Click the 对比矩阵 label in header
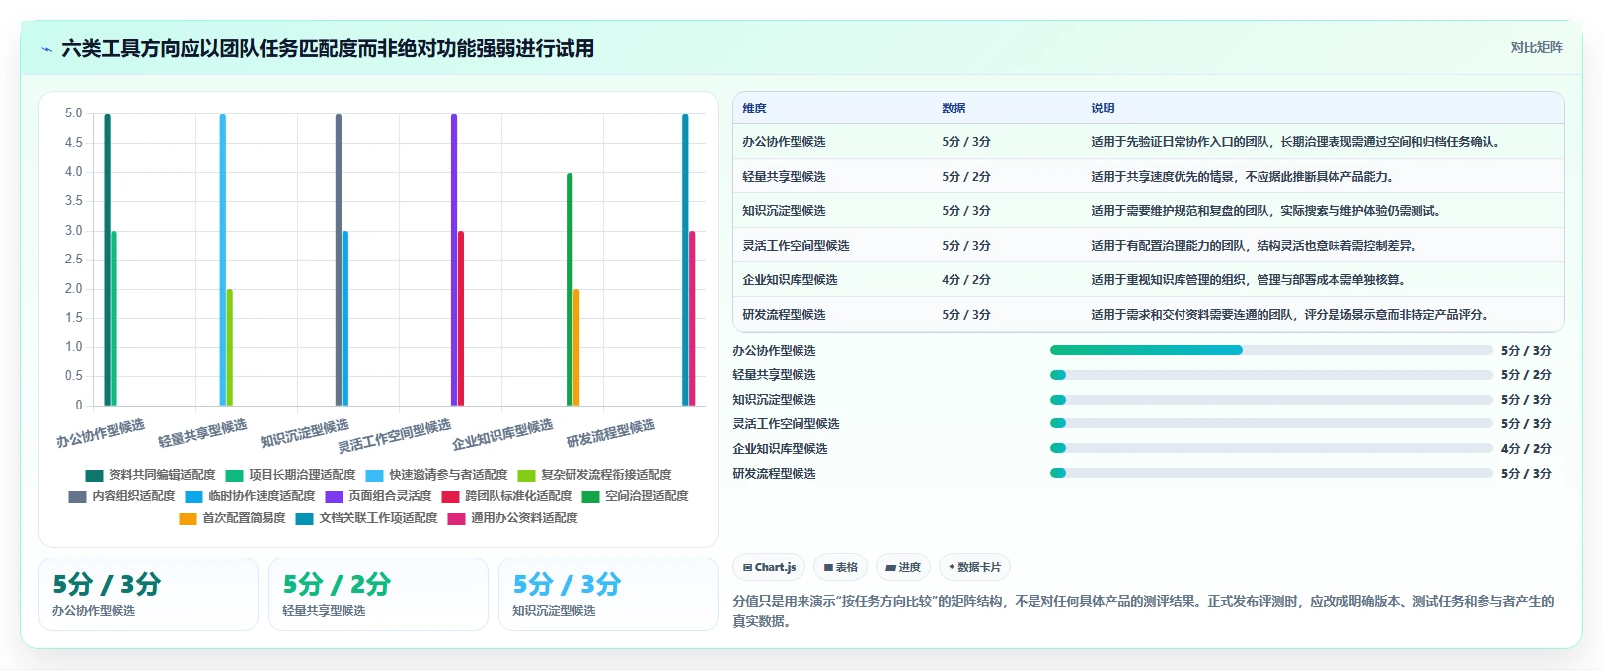Viewport: 1603px width, 670px height. tap(1536, 47)
